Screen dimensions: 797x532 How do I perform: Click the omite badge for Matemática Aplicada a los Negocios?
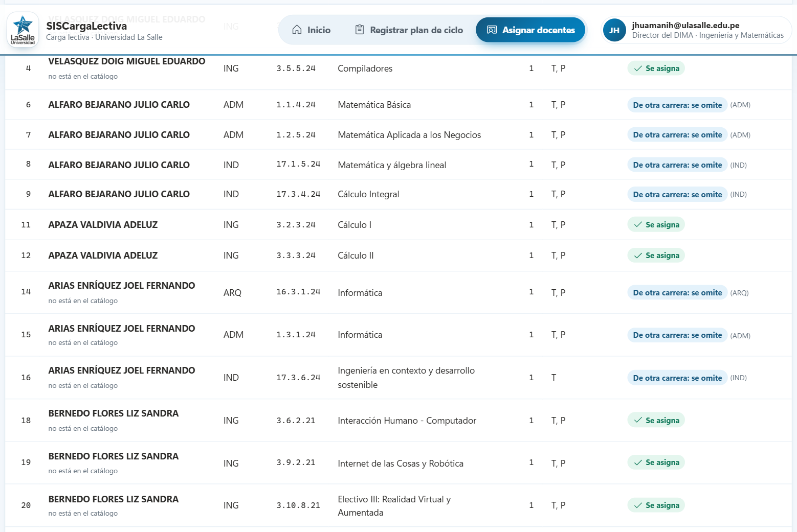tap(677, 135)
